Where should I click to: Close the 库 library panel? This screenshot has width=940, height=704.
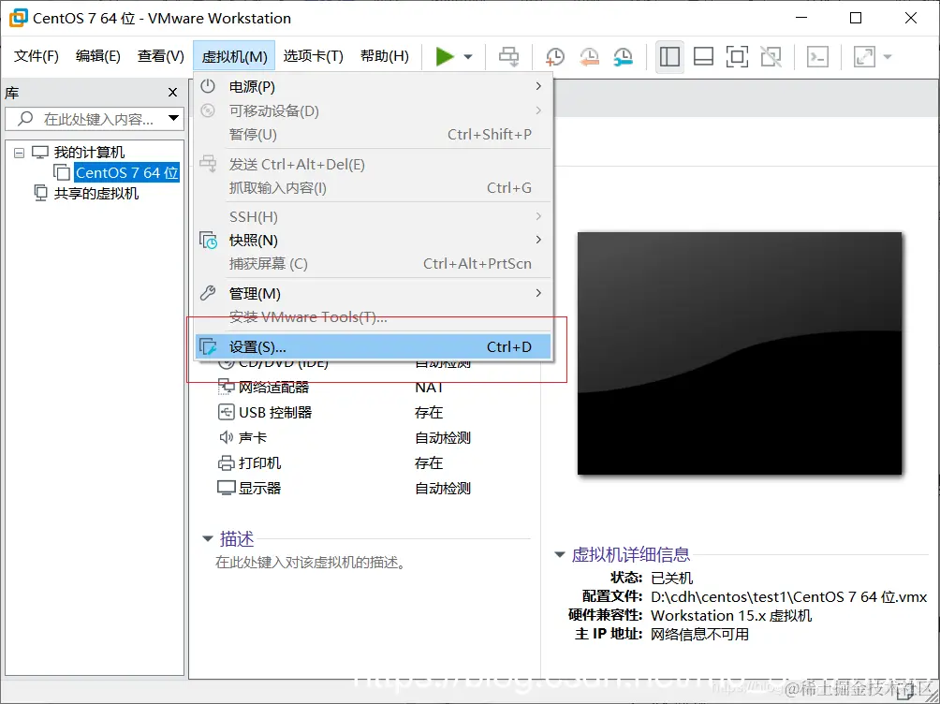click(x=172, y=92)
